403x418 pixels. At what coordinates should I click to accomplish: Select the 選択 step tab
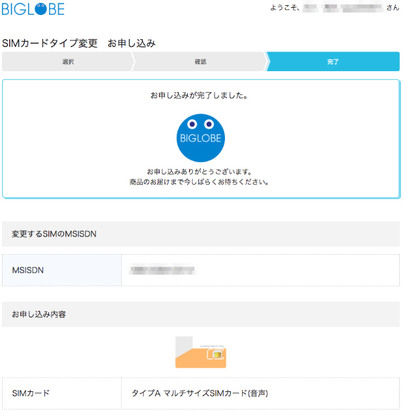68,61
